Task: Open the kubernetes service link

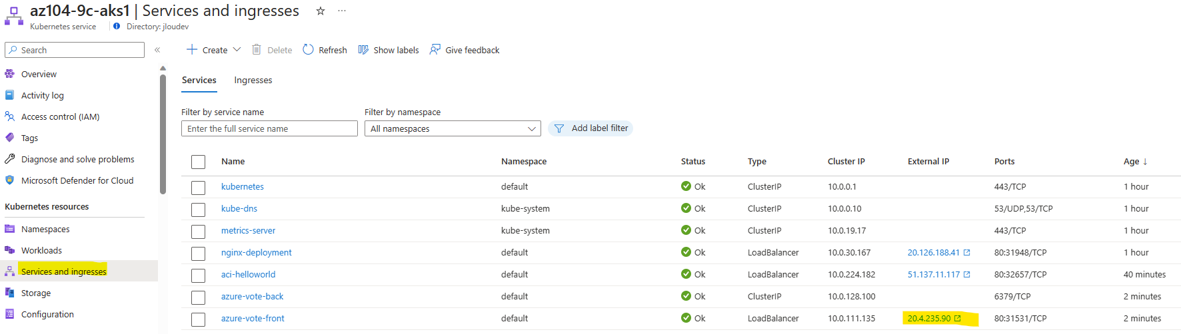Action: [x=243, y=186]
